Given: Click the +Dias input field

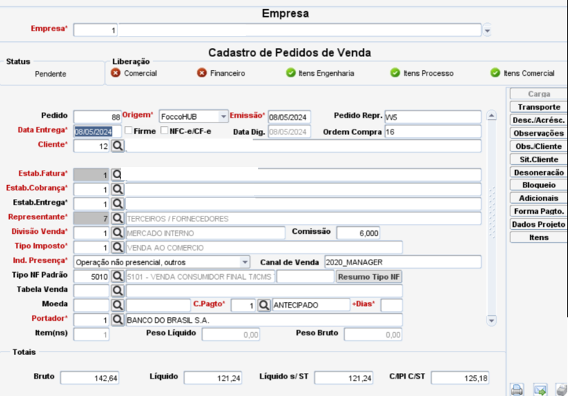Looking at the screenshot, I should coord(392,305).
